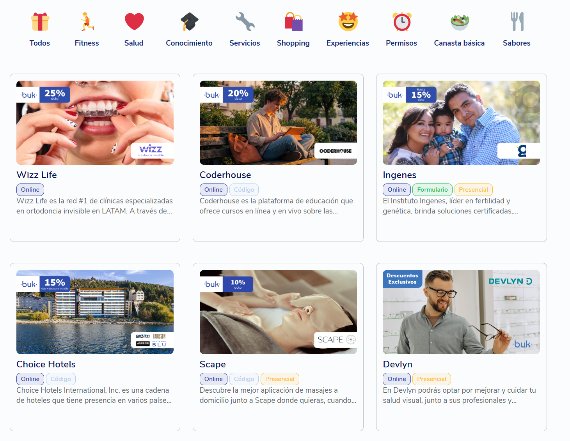Open the Coderhouse man-with-laptop image
The width and height of the screenshot is (570, 441).
(x=278, y=123)
